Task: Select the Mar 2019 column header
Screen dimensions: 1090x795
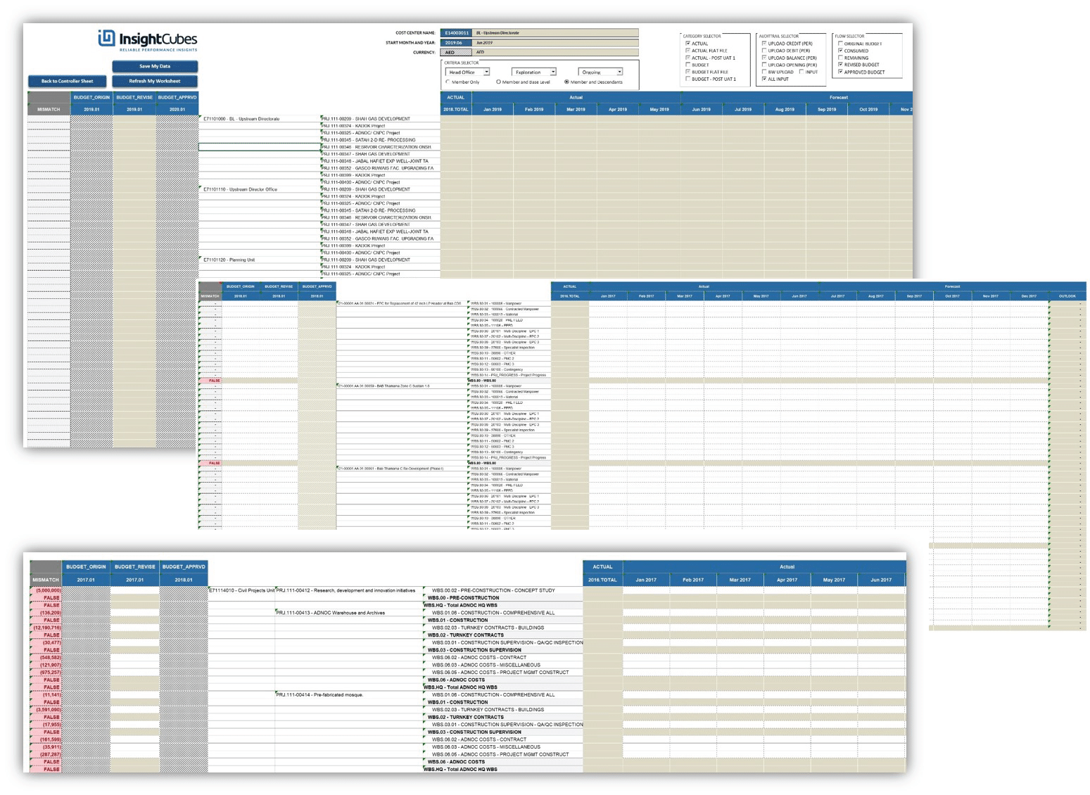Action: point(576,110)
